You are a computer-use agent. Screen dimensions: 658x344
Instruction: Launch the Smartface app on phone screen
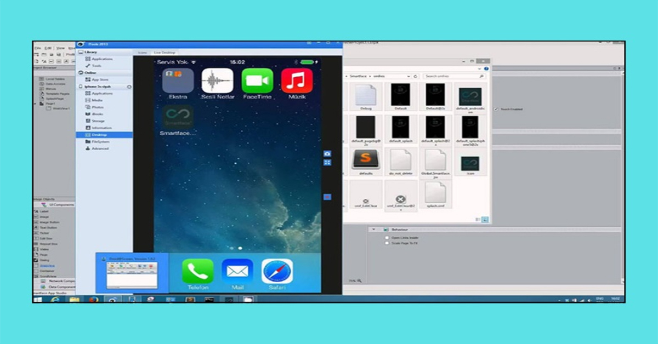(178, 117)
